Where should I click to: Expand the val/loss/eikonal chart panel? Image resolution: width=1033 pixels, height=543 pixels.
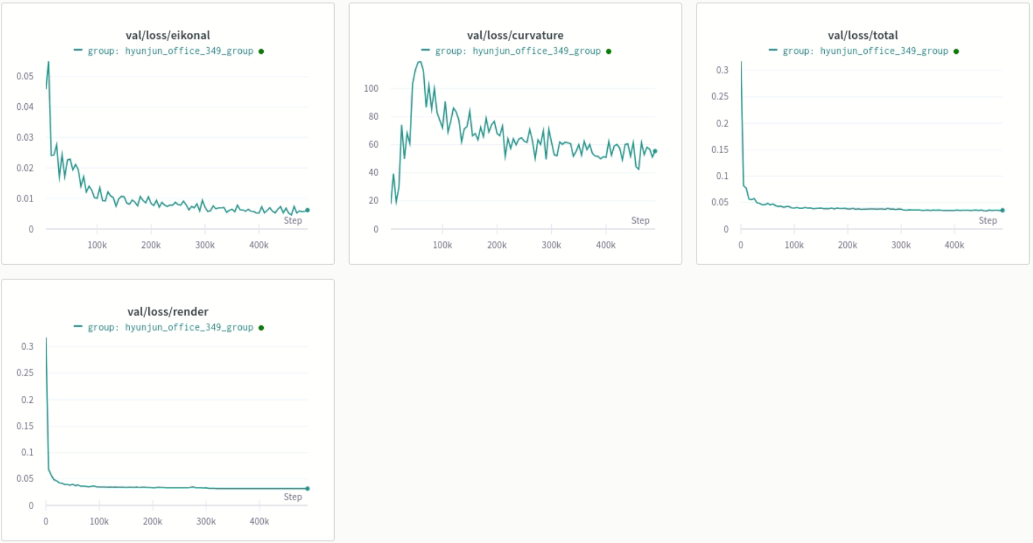169,35
